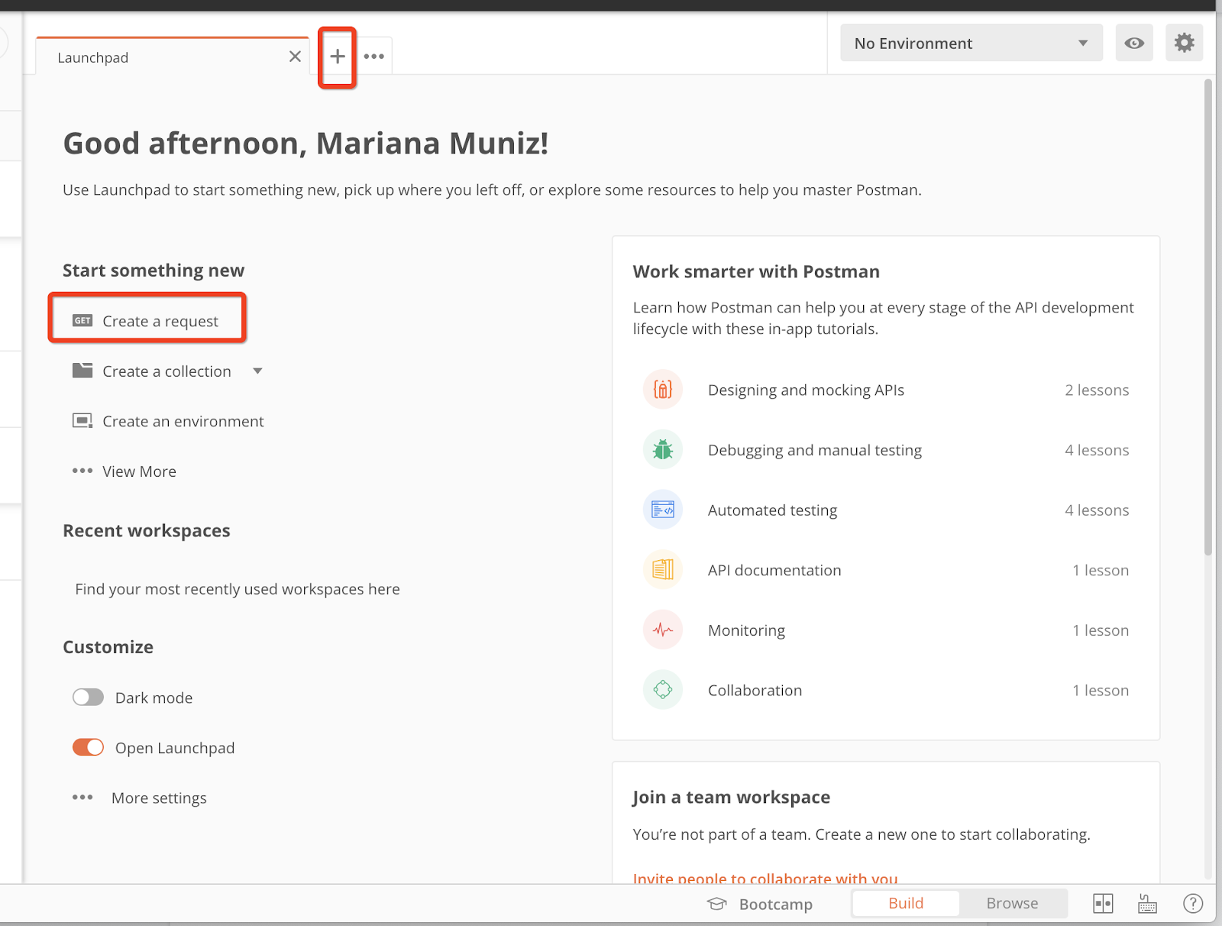Click the green bug Debugging icon
1222x926 pixels.
tap(663, 449)
